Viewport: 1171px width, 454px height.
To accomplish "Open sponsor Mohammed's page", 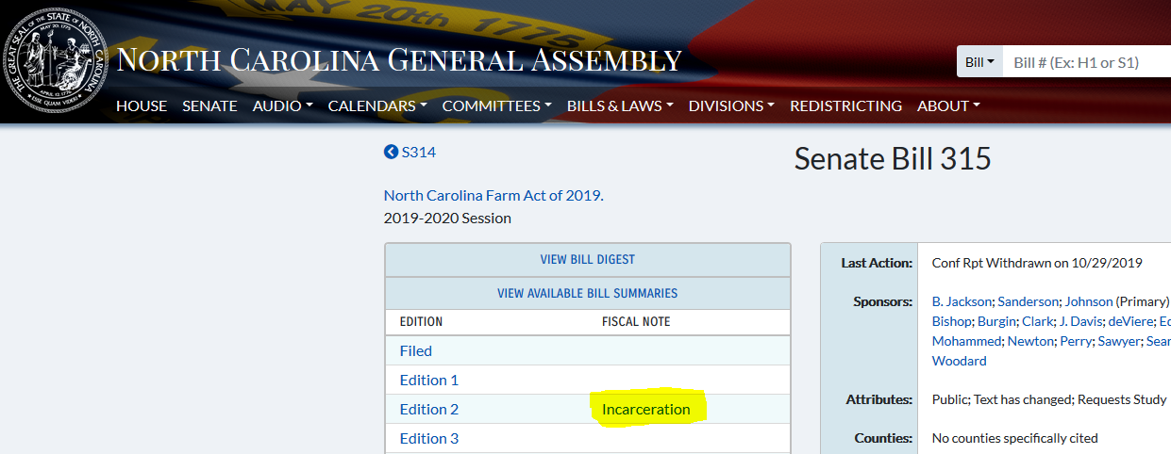I will (966, 341).
